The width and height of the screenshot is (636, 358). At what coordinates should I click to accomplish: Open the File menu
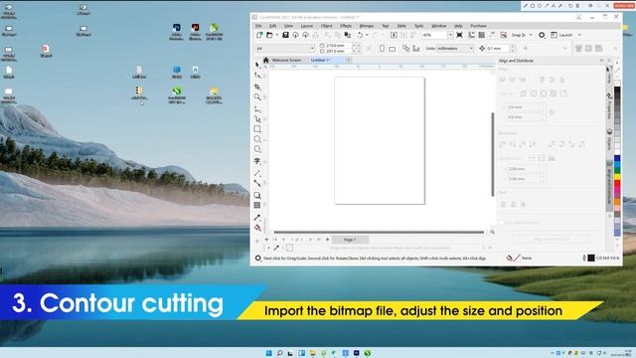[258, 26]
